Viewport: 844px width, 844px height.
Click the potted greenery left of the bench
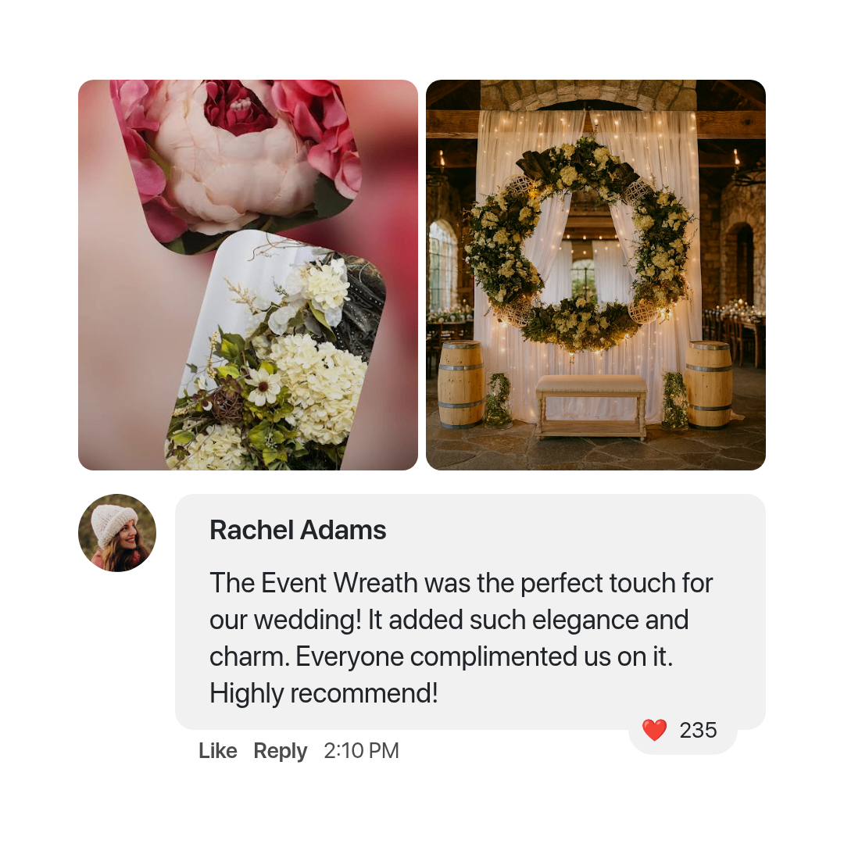499,399
